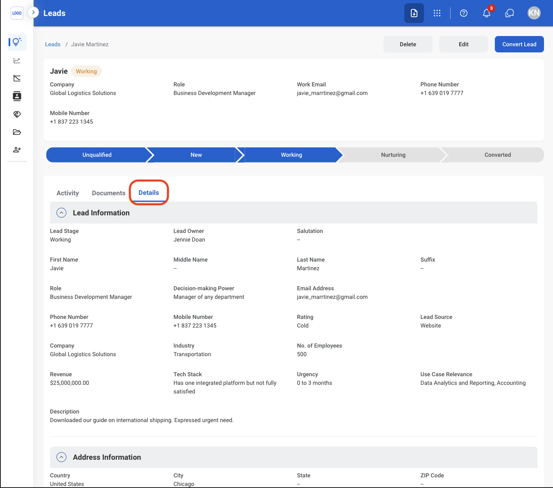Open the add user sidebar icon
The height and width of the screenshot is (488, 553).
(x=17, y=150)
